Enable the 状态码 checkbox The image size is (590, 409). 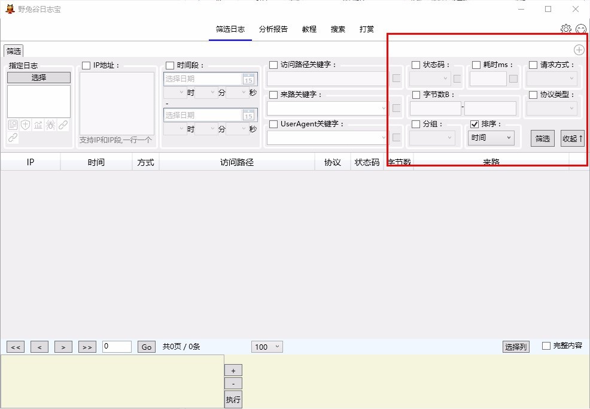coord(416,65)
